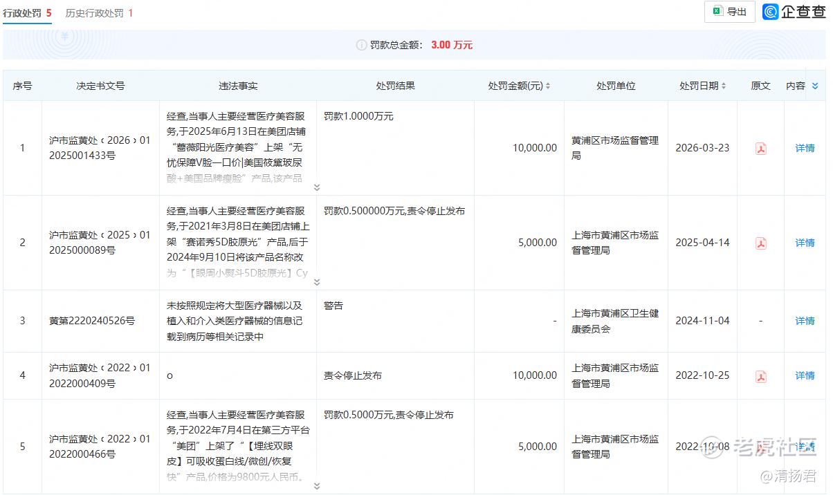Click the 导出 export button

pos(730,12)
